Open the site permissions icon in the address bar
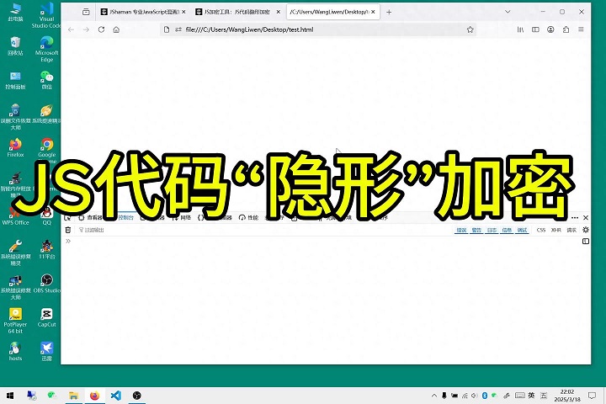 tap(178, 29)
